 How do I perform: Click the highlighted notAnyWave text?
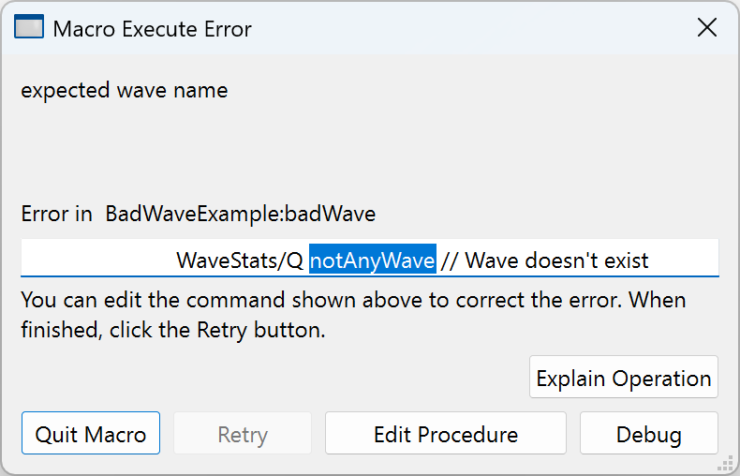372,260
